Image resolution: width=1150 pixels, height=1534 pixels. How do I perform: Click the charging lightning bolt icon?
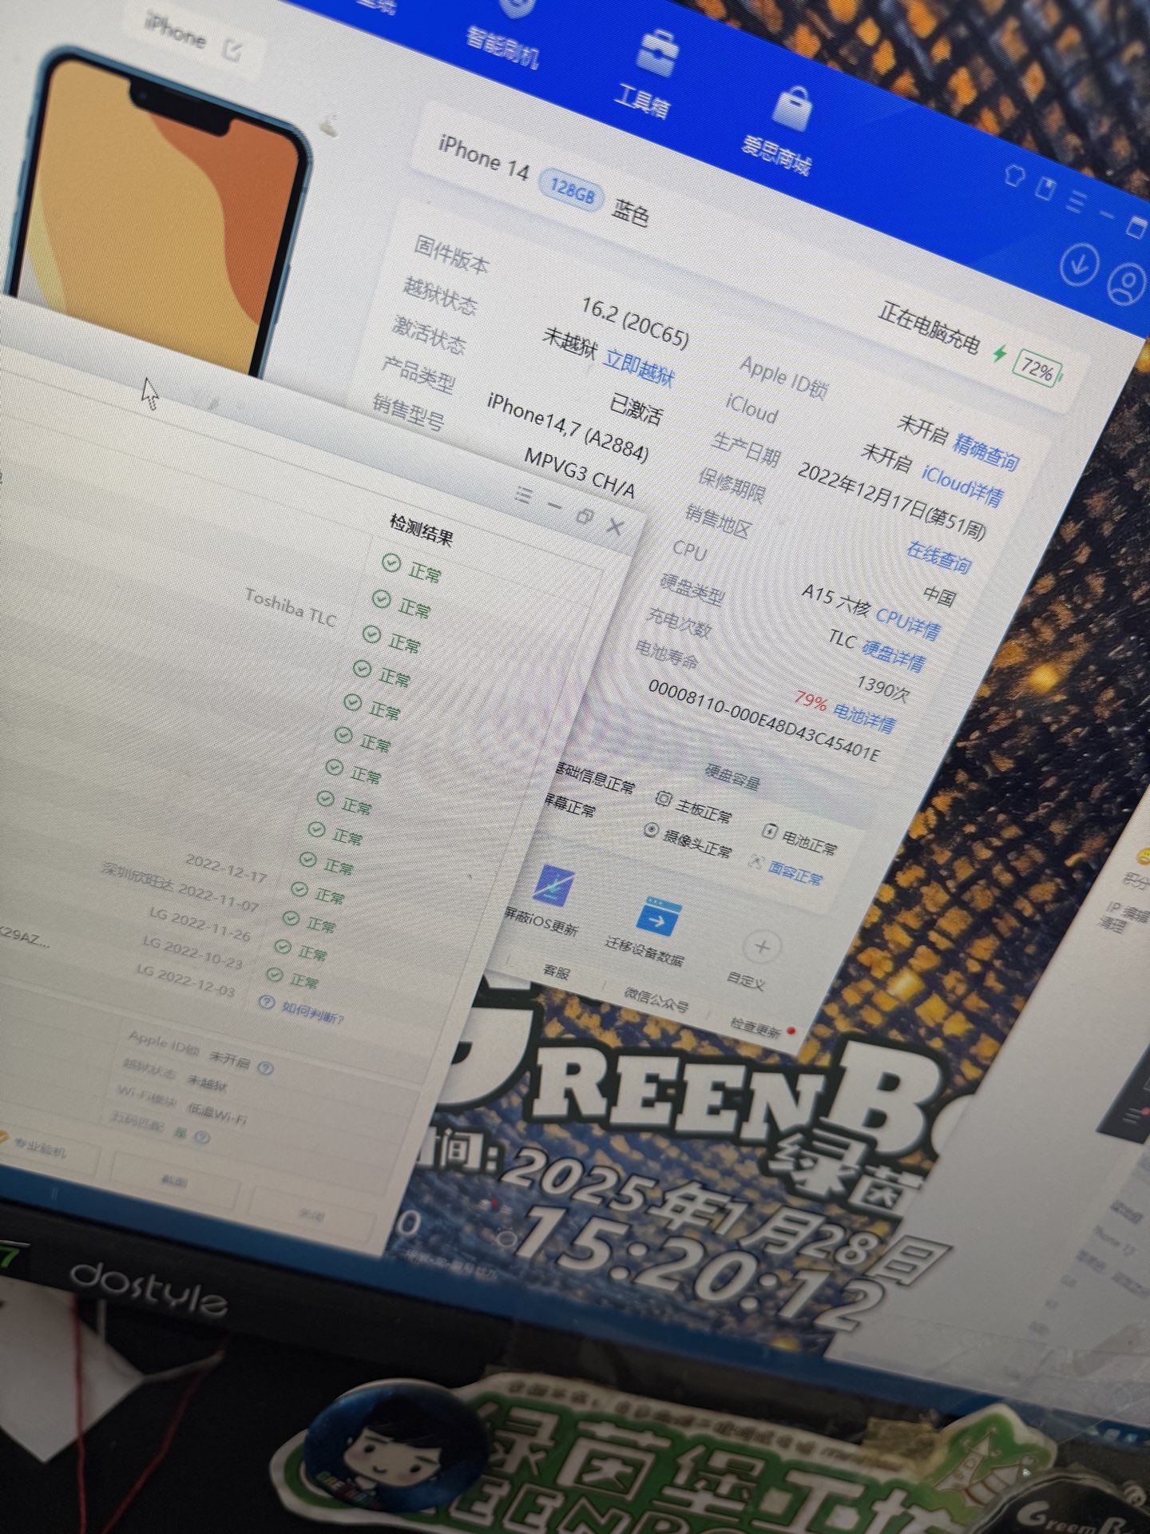(x=999, y=352)
